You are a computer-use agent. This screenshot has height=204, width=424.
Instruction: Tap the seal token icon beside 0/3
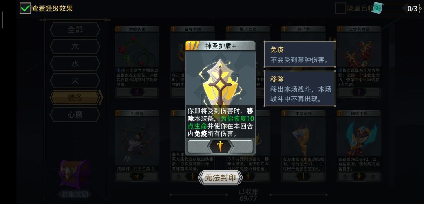click(377, 8)
